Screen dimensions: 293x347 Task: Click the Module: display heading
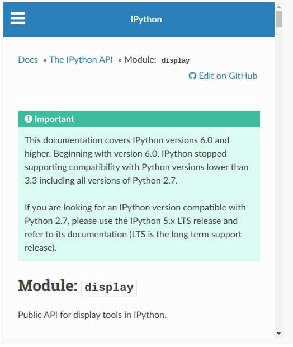[x=77, y=287]
